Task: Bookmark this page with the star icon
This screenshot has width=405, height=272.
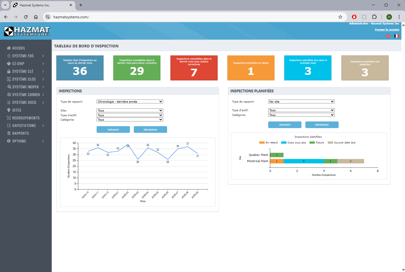Action: tap(340, 17)
